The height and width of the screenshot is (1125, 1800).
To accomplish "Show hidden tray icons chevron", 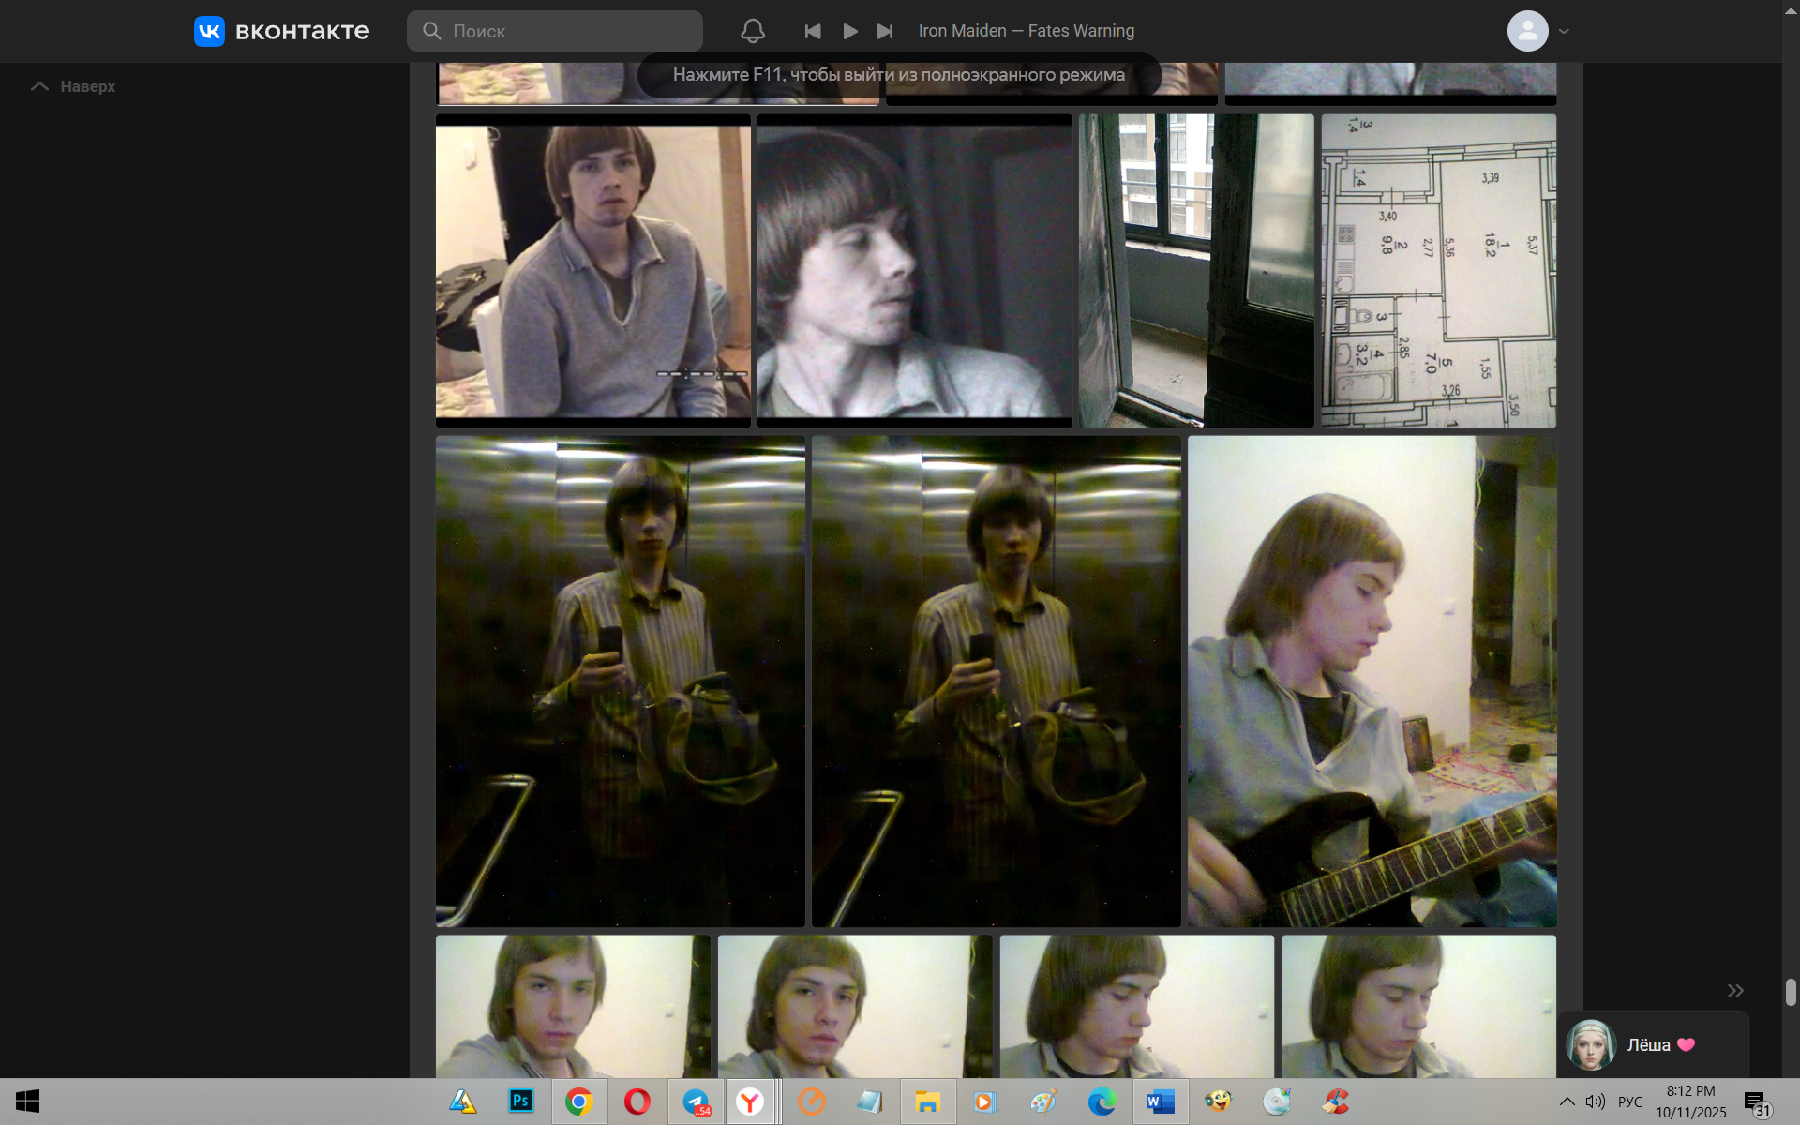I will pyautogui.click(x=1567, y=1102).
